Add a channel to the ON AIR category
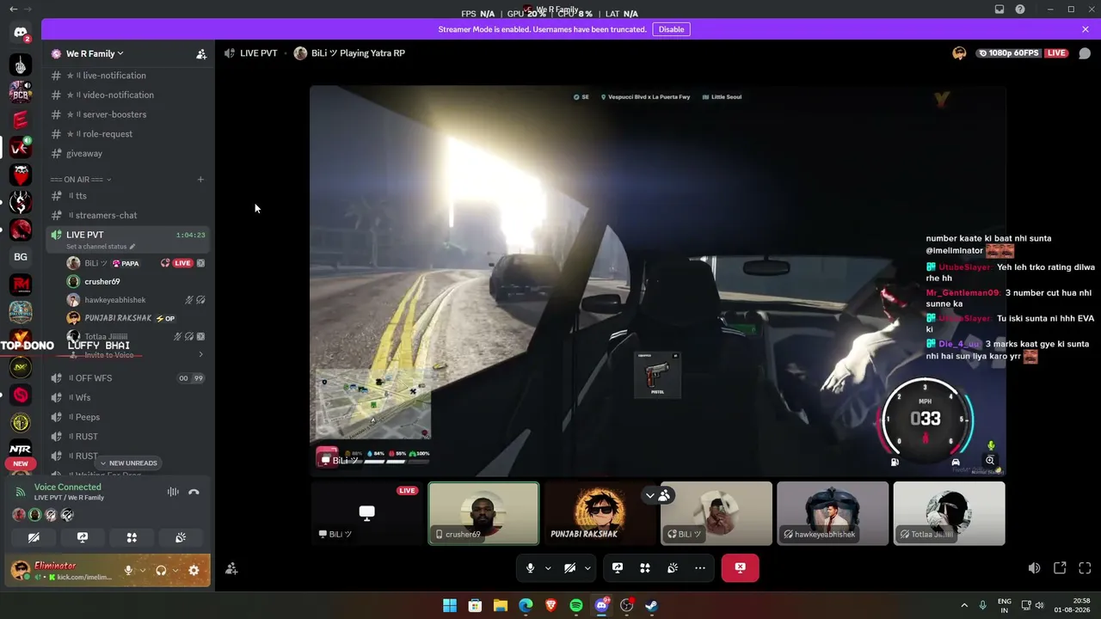The height and width of the screenshot is (619, 1101). 200,180
